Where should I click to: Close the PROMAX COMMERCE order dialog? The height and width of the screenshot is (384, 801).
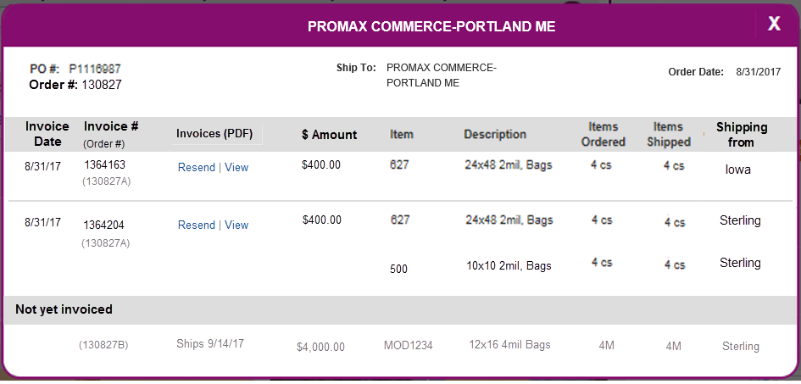tap(775, 24)
